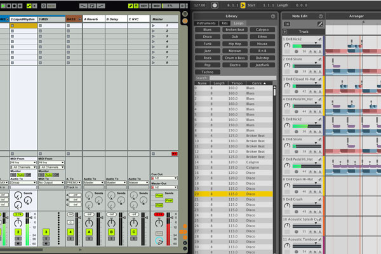Switch to the Loops tab in Library

pyautogui.click(x=239, y=23)
